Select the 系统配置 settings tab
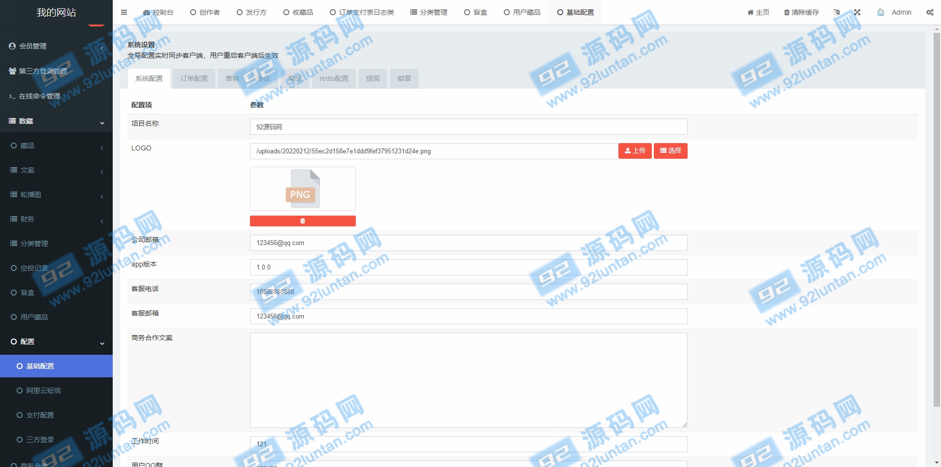This screenshot has height=467, width=941. 149,78
